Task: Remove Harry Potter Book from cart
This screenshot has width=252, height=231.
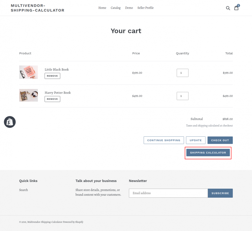Action: click(x=52, y=99)
